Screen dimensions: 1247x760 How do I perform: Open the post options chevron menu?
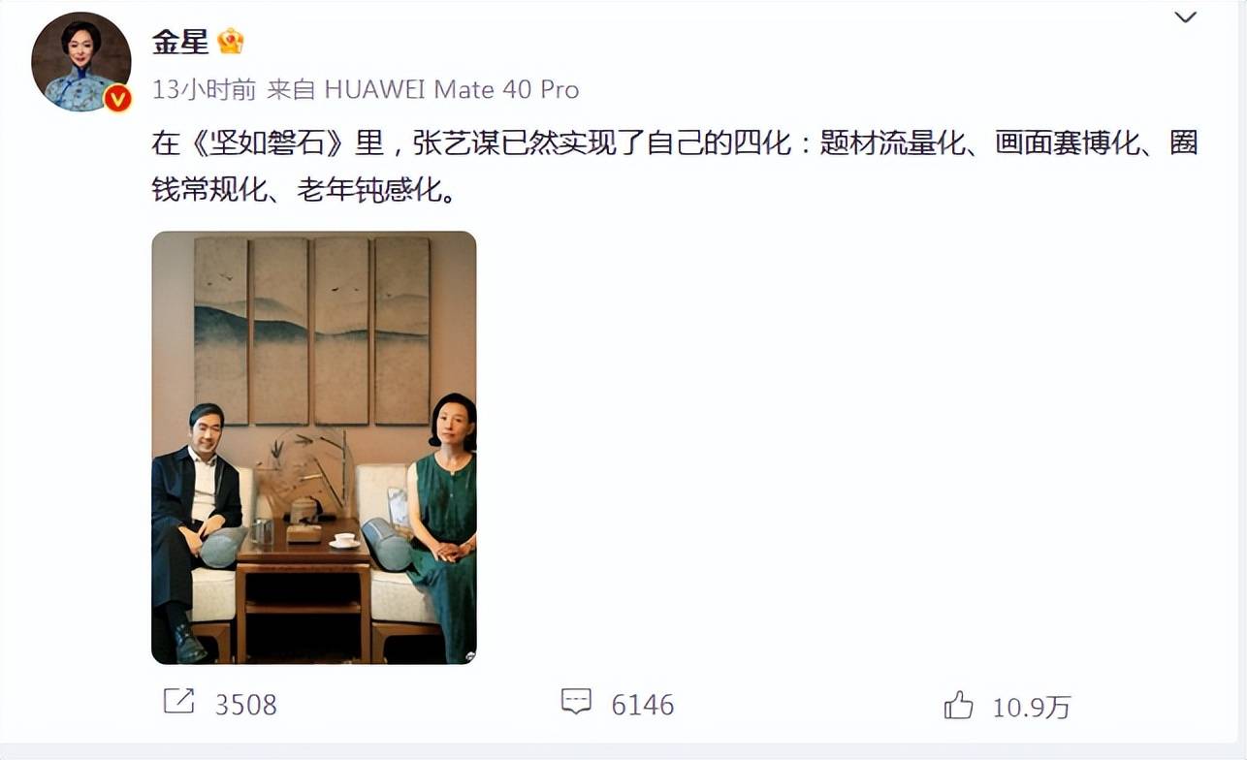1185,17
